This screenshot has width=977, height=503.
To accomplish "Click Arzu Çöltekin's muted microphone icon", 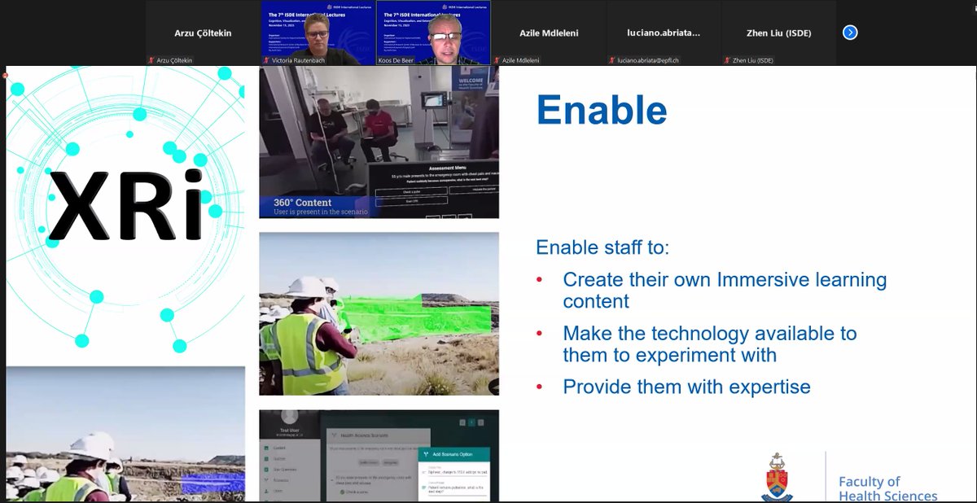I will tap(151, 60).
